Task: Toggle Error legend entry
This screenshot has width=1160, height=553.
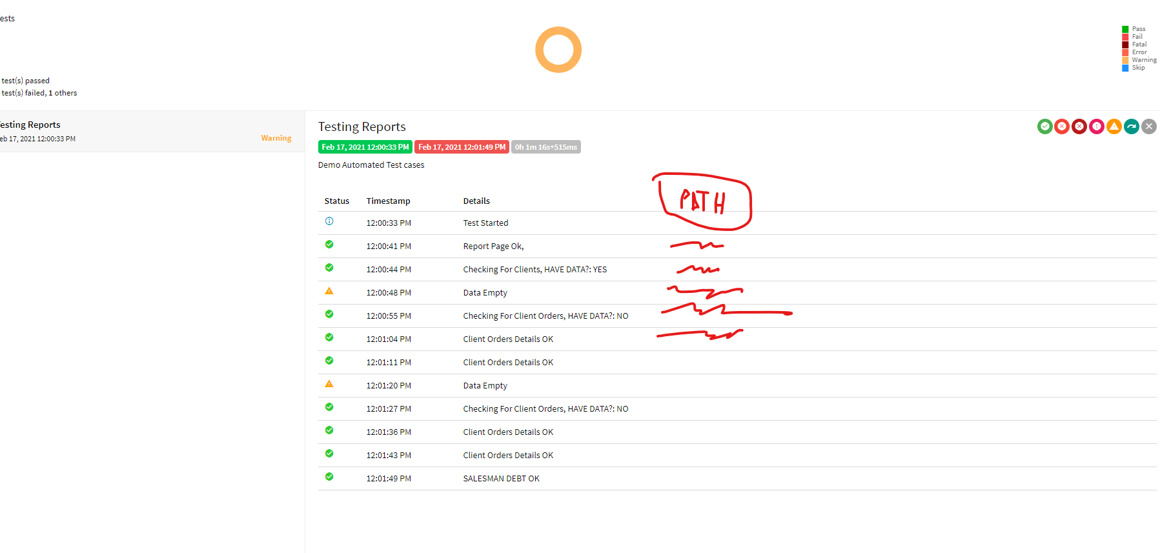Action: point(1135,52)
